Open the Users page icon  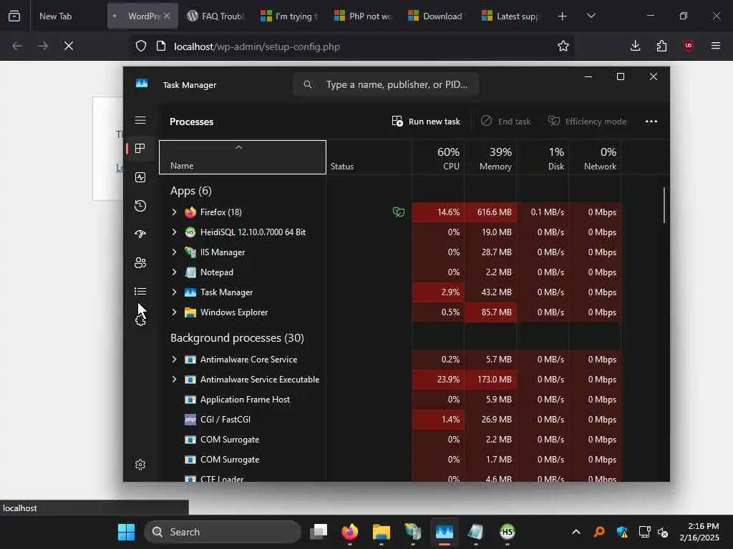coord(140,263)
